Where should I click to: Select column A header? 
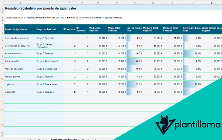point(20,3)
